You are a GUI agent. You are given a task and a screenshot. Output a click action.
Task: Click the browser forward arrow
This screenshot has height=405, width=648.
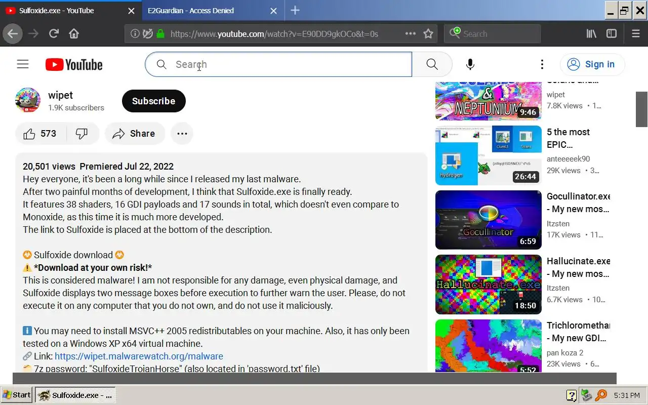tap(33, 34)
